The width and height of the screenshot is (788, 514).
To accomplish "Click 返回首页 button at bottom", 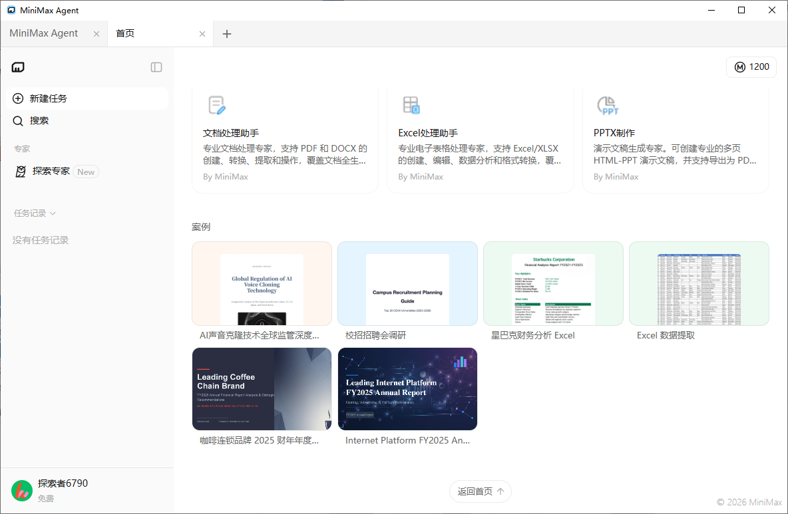I will click(x=480, y=491).
